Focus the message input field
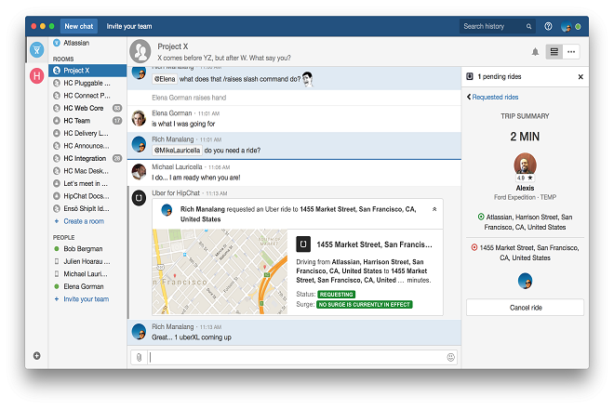Image resolution: width=614 pixels, height=409 pixels. tap(297, 357)
